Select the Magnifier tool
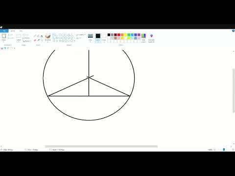 pos(42,40)
